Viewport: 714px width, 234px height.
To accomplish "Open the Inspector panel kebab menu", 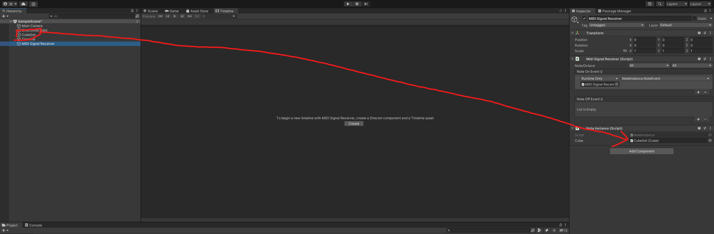I will click(x=710, y=11).
